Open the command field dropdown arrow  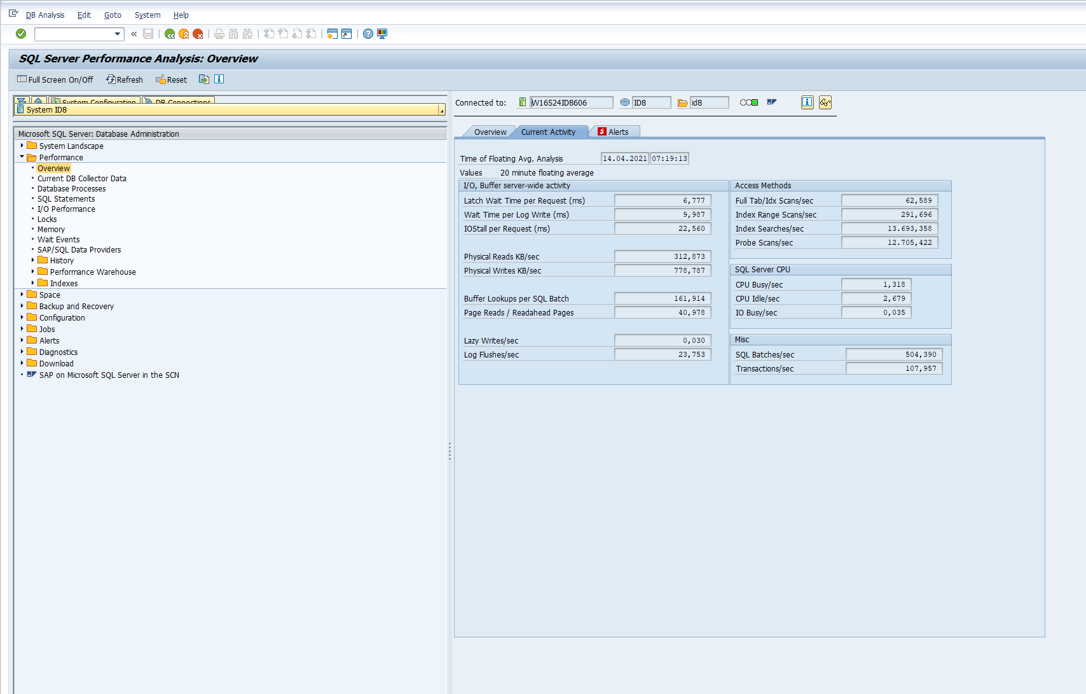click(x=117, y=34)
